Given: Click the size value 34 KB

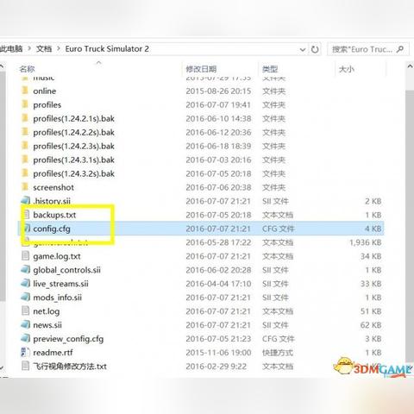Looking at the screenshot, I should [371, 256].
